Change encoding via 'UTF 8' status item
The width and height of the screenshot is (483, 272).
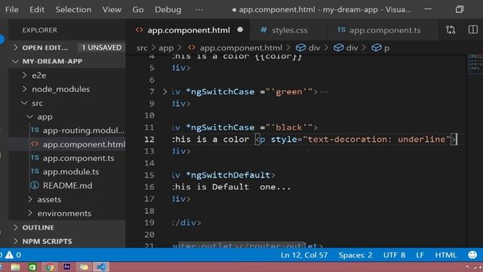394,255
